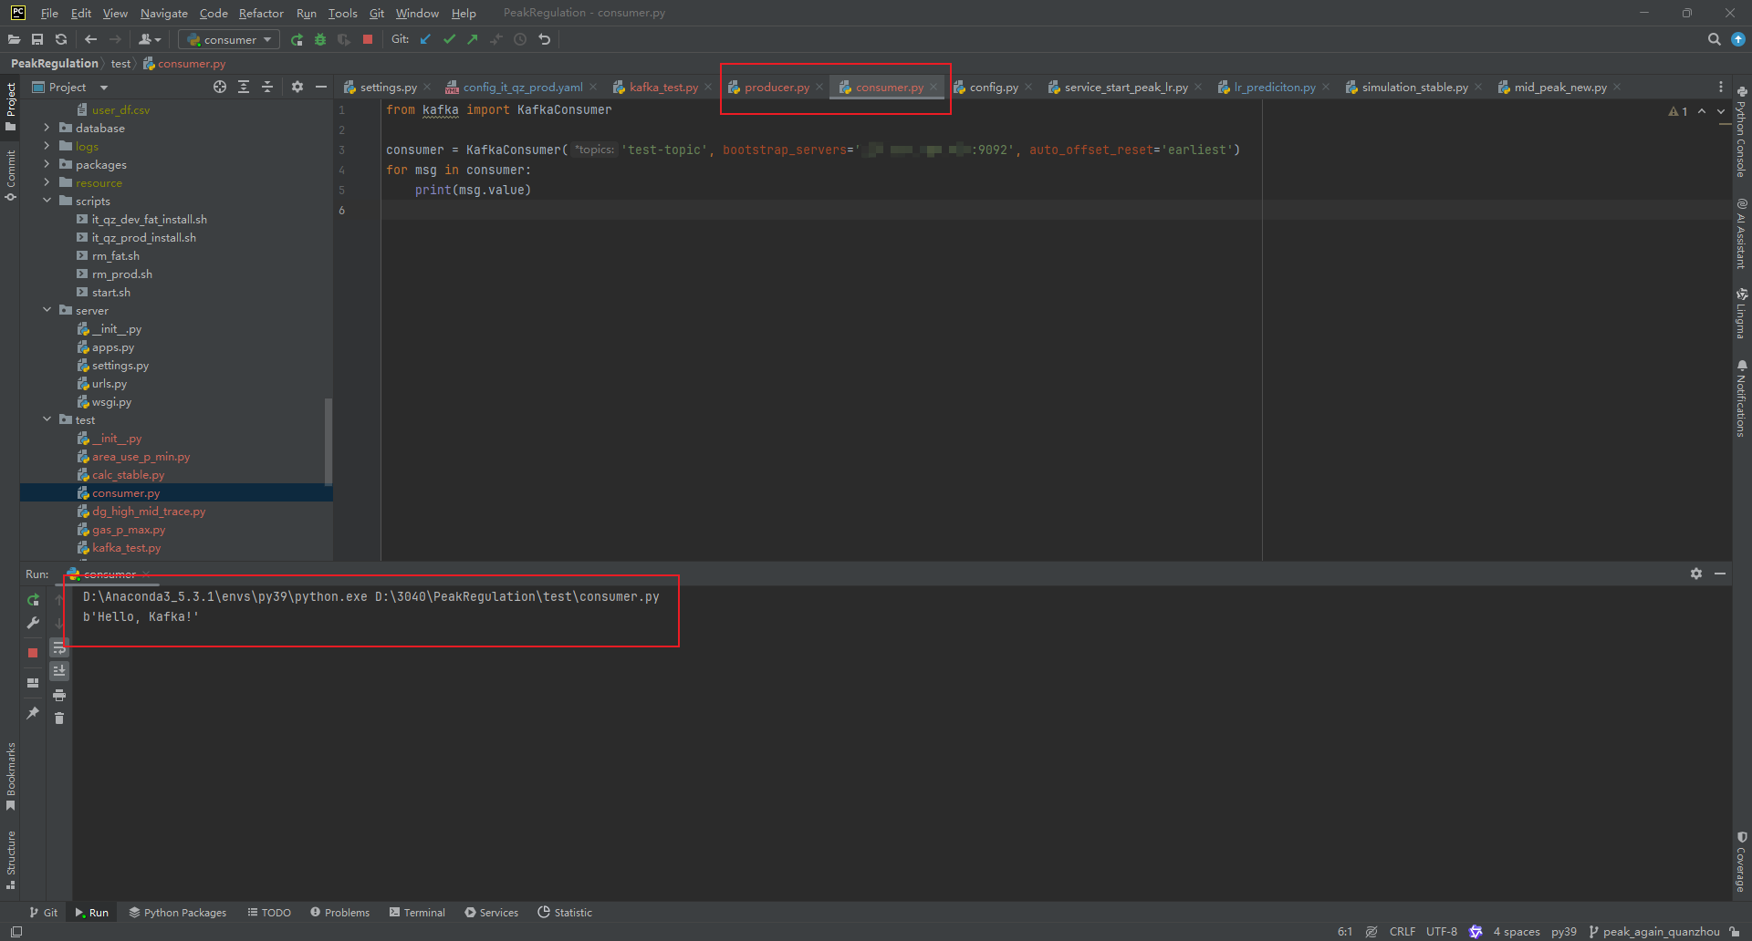This screenshot has width=1752, height=941.
Task: Clear the run console with trash icon
Action: tap(59, 719)
